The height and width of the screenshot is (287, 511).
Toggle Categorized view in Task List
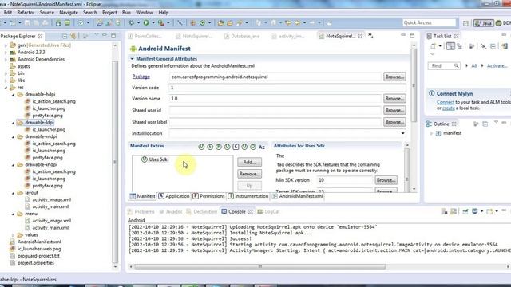[x=450, y=46]
